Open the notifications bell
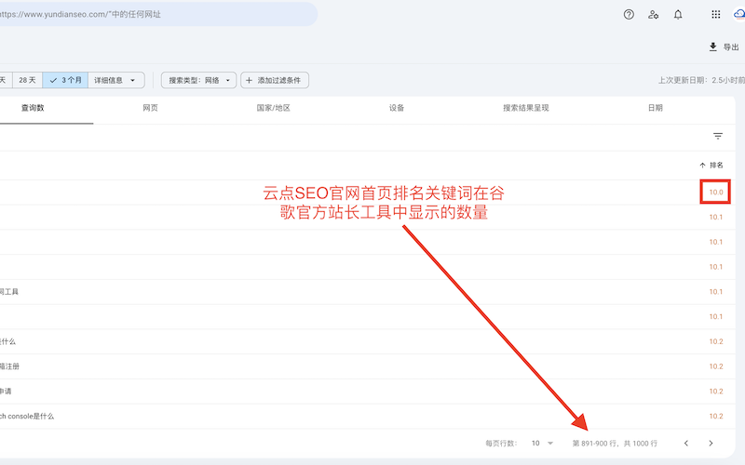The image size is (745, 465). [678, 15]
